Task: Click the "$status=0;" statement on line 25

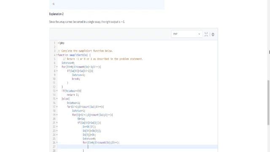Action: click(x=89, y=139)
